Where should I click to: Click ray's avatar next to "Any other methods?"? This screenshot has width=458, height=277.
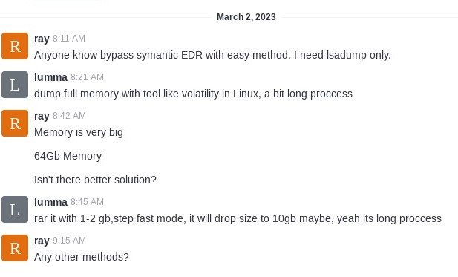15,248
